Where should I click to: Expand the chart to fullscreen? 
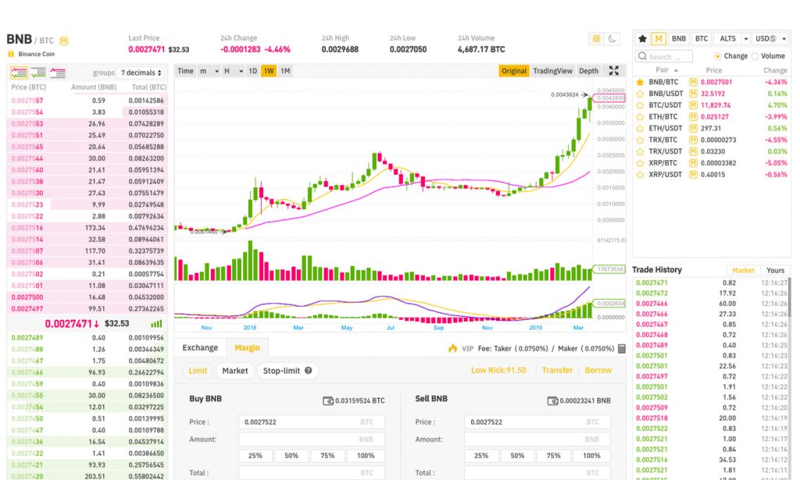(x=614, y=71)
